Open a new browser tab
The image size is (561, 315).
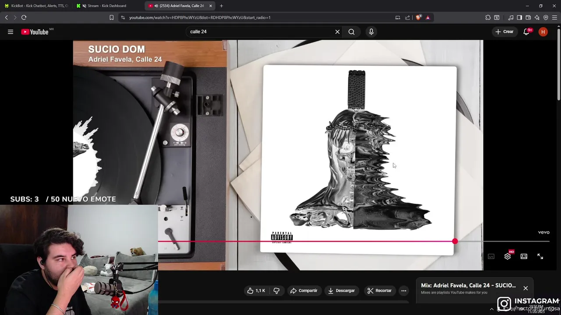pos(221,6)
